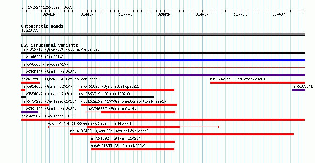Viewport: 315px width, 163px height.
Task: Click the gray 10q23.33 cytogenetic band
Action: (x=163, y=34)
